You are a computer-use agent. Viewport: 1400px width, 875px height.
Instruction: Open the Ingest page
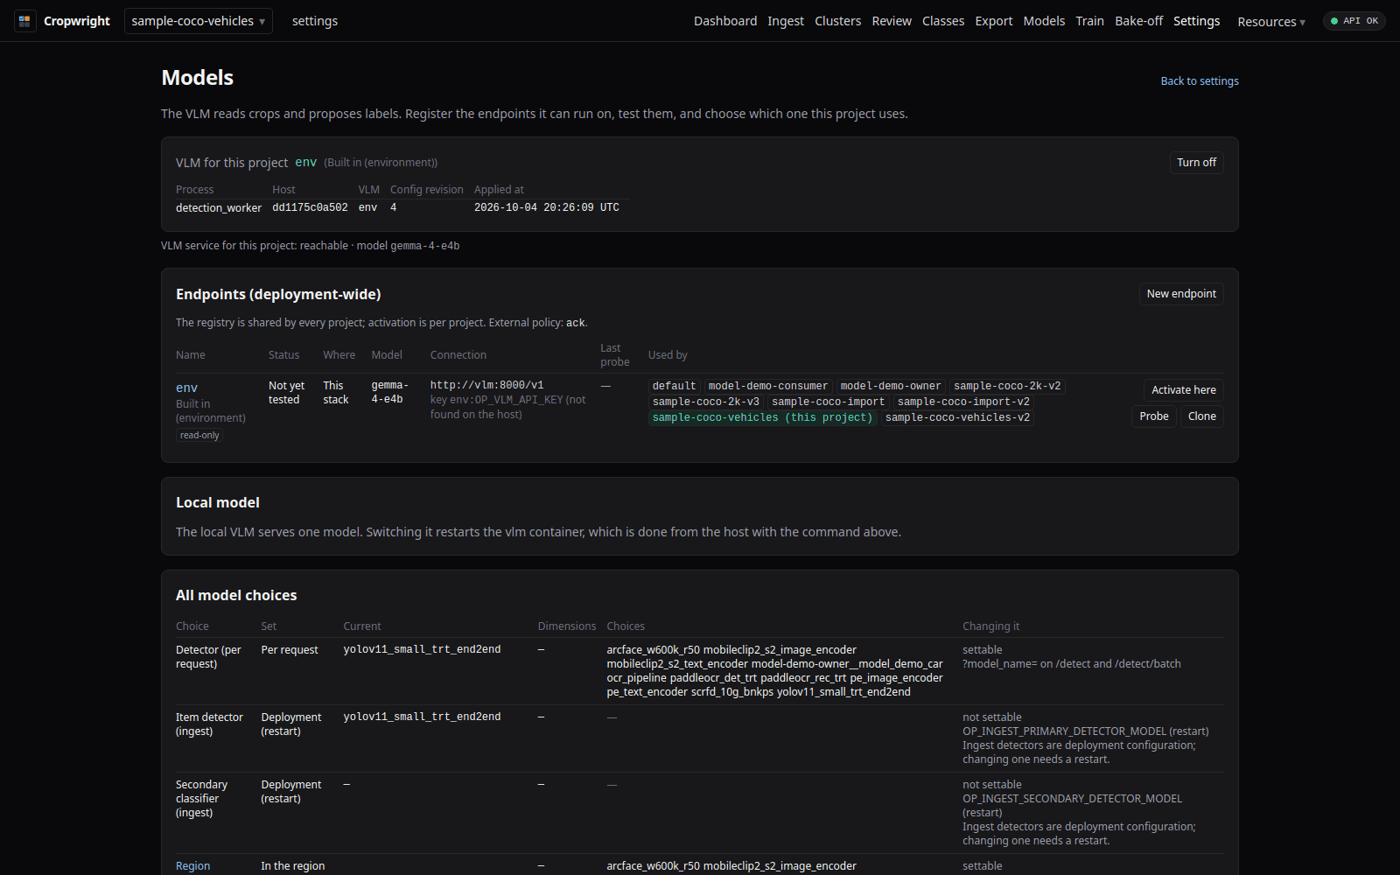(786, 21)
